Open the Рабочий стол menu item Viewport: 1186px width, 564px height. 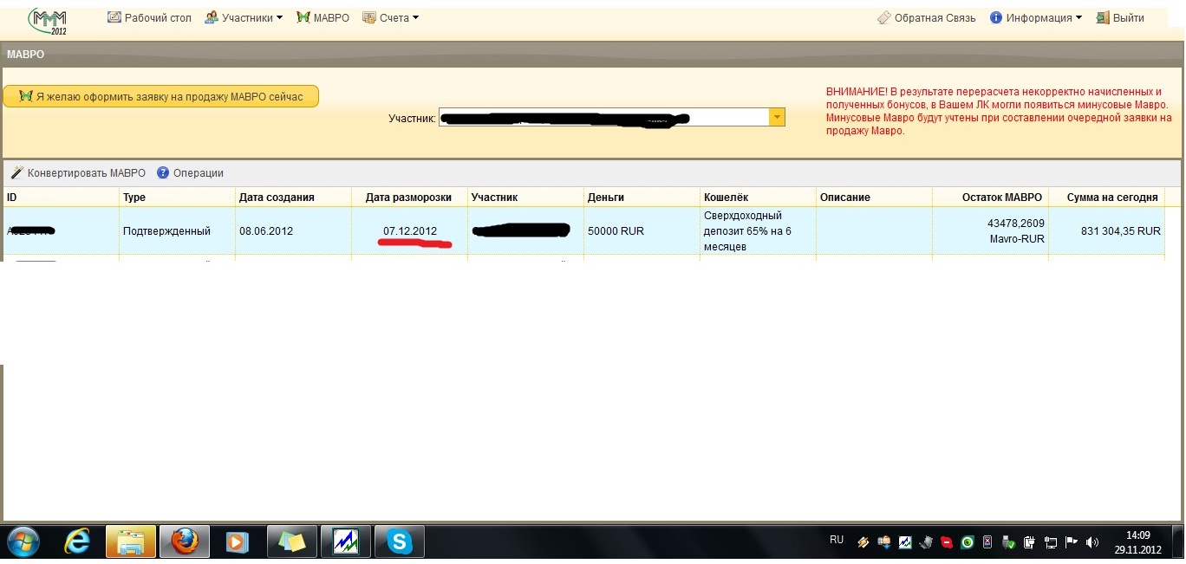(149, 17)
